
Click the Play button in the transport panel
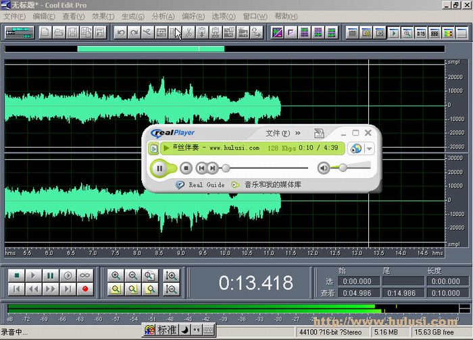coord(33,275)
